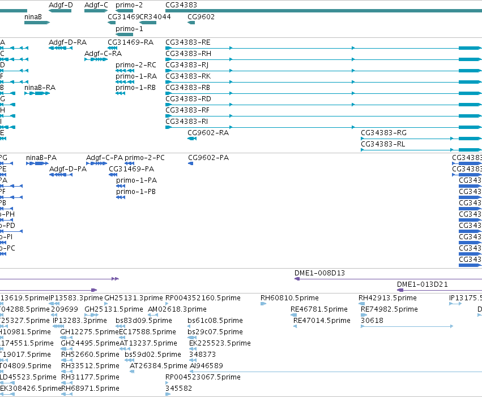Select the Adgf-C gene label
The width and height of the screenshot is (482, 397).
coord(96,5)
